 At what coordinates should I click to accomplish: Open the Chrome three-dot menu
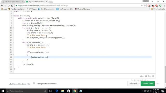pos(164,6)
